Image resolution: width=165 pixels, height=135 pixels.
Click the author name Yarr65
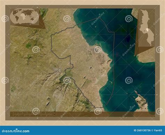pyautogui.click(x=158, y=130)
